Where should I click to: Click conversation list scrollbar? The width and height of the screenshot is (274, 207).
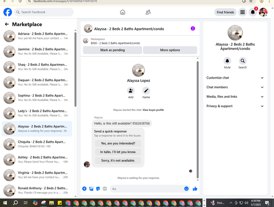tap(76, 70)
